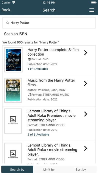
Task: Focus the Harry Potter search field
Action: click(49, 23)
